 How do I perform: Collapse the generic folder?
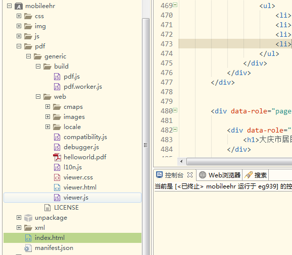pyautogui.click(x=28, y=56)
